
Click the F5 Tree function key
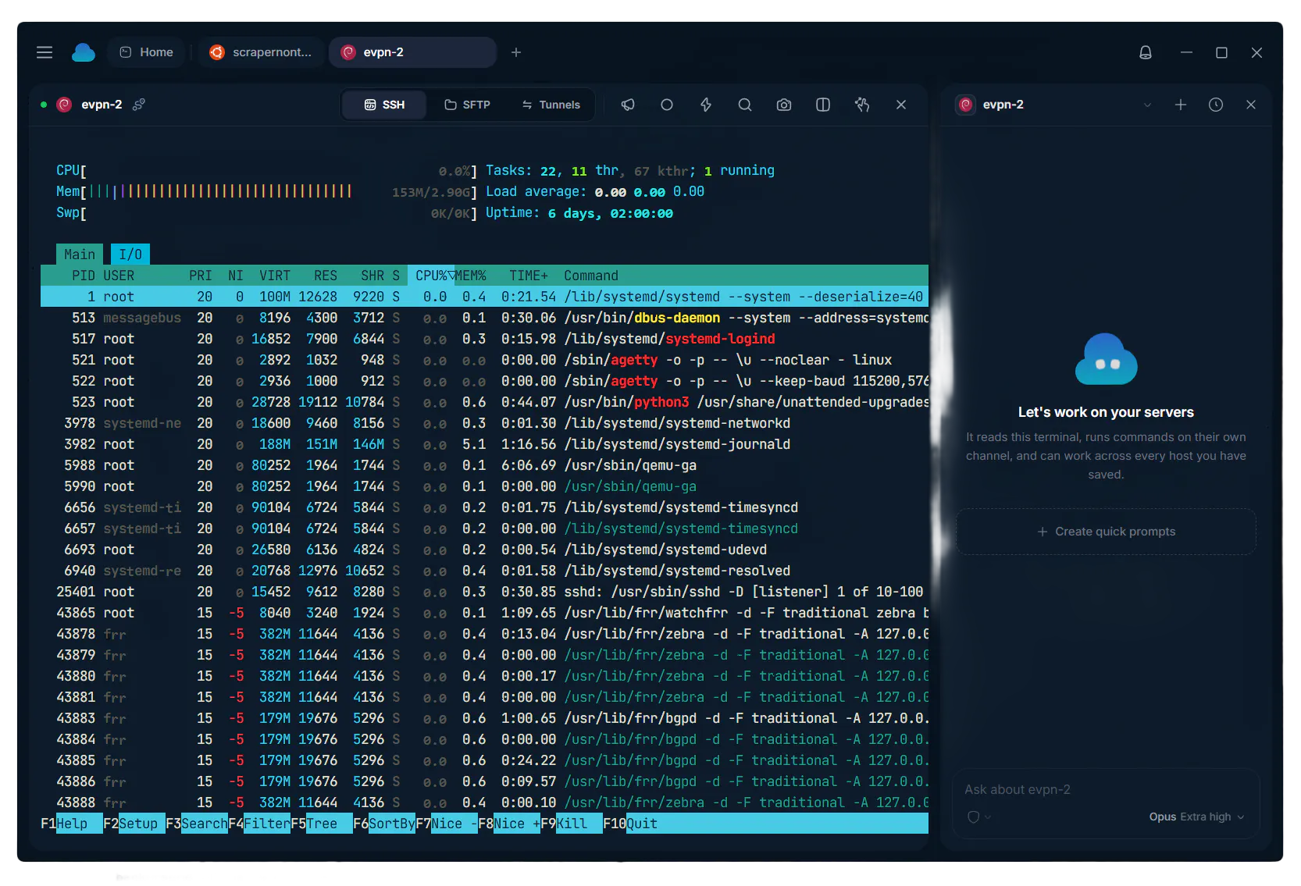tap(322, 824)
